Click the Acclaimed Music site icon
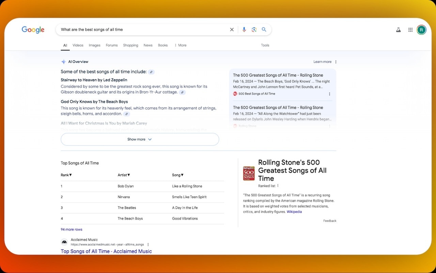Image resolution: width=436 pixels, height=273 pixels. [64, 242]
